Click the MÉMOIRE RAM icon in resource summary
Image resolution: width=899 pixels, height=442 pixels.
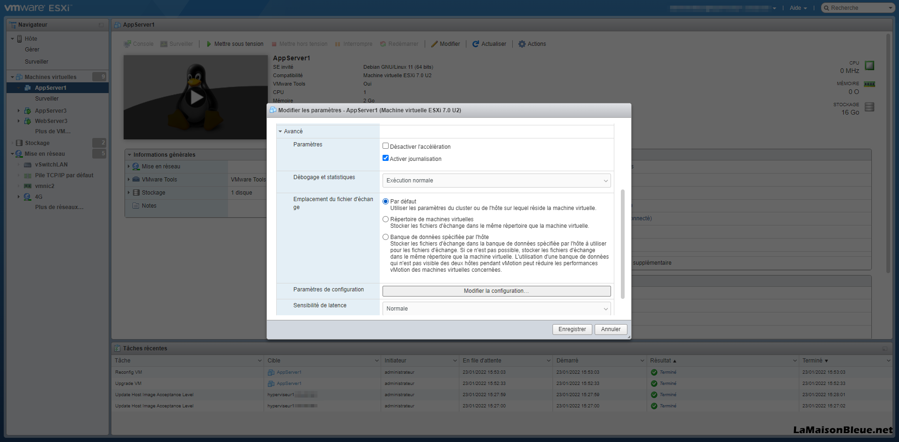[x=870, y=84]
